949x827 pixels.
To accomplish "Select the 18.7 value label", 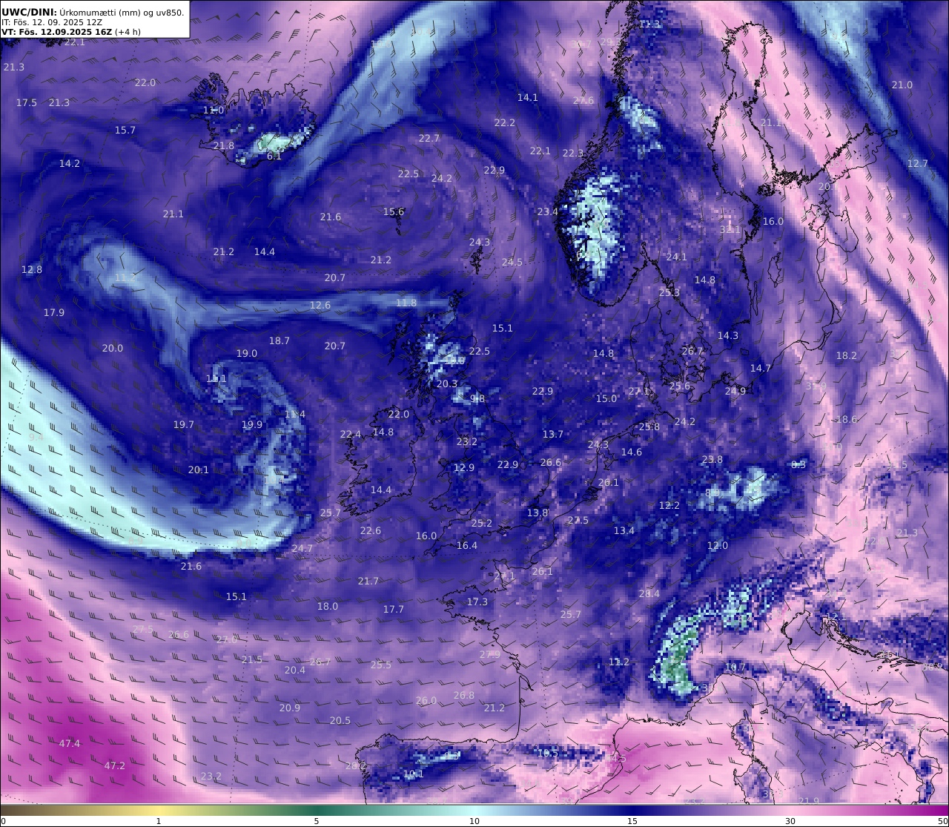I will click(x=280, y=340).
